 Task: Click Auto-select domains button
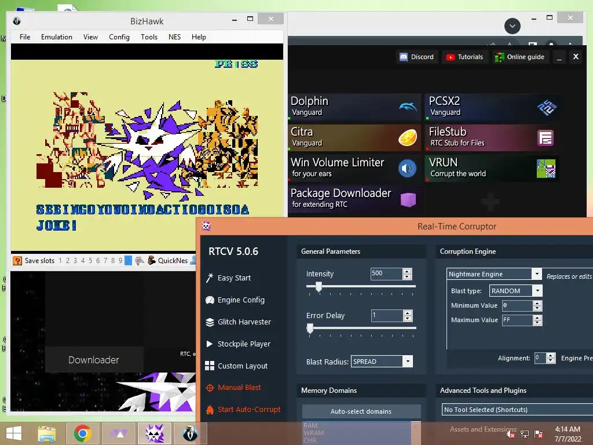point(361,411)
